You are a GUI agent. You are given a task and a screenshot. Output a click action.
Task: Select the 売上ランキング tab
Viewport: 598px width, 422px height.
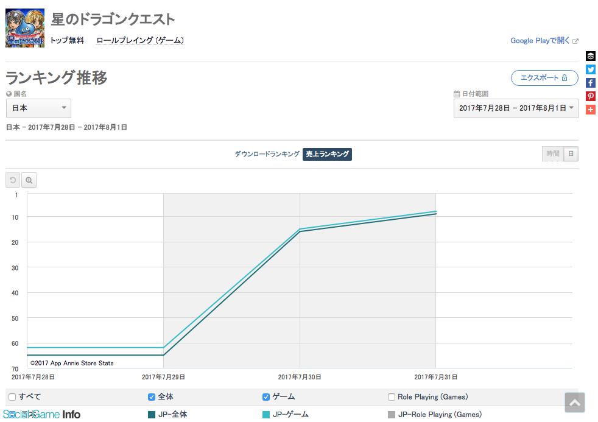(327, 154)
